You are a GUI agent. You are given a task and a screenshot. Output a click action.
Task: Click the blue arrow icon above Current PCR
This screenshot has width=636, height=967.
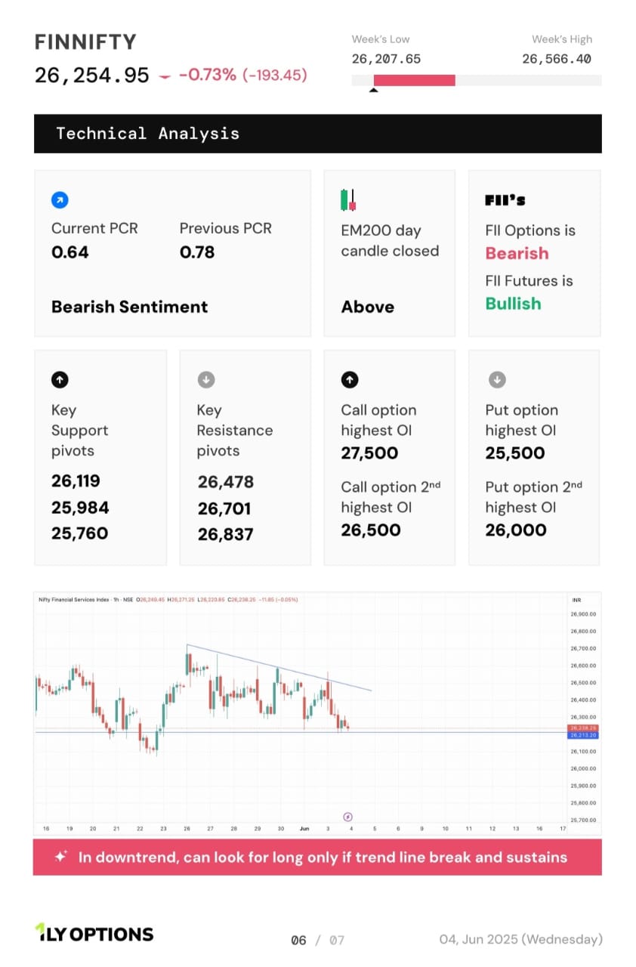pos(60,200)
